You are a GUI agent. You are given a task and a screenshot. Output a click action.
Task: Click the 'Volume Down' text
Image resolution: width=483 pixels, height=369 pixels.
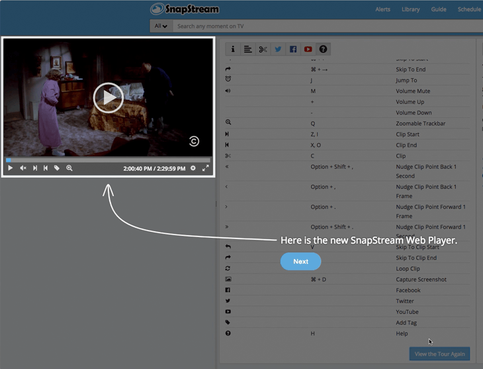point(414,113)
